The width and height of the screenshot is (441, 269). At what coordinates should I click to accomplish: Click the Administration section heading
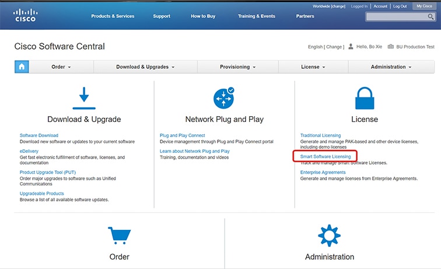(x=330, y=257)
